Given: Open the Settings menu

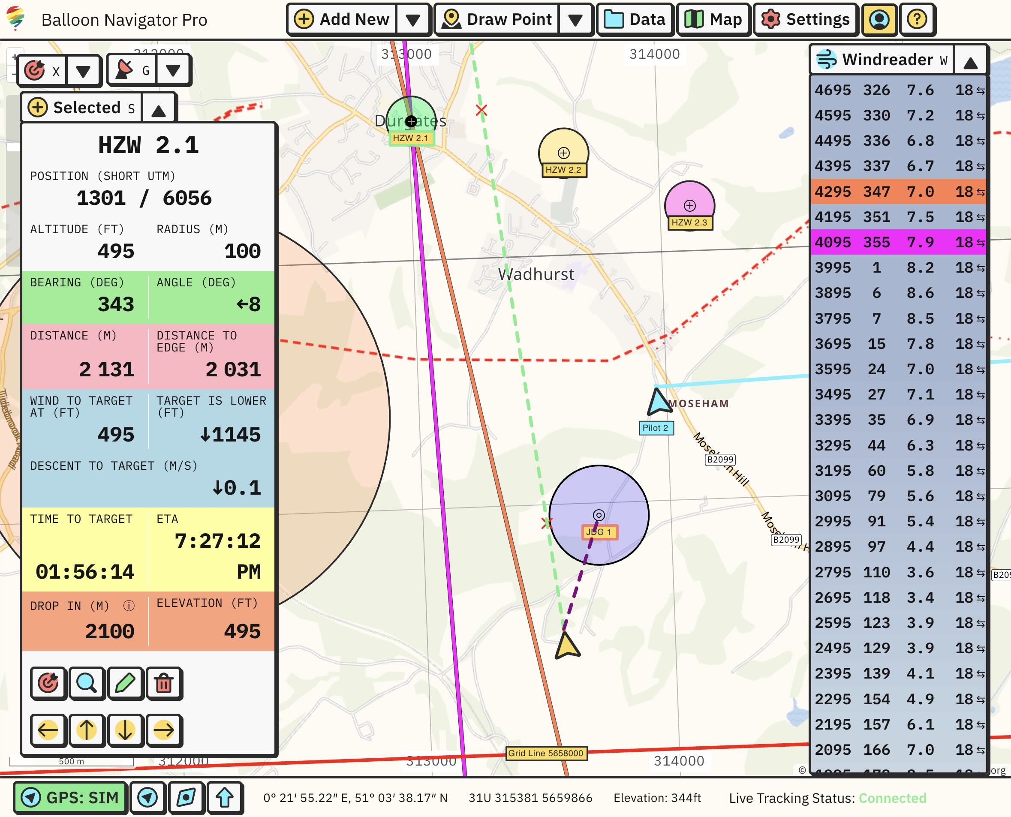Looking at the screenshot, I should click(x=806, y=19).
